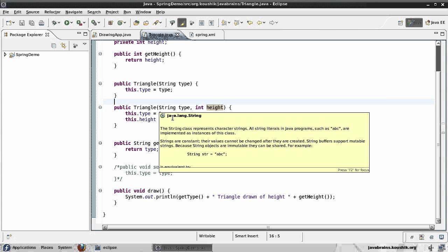
Task: Switch to the DrawingApp.java tab
Action: click(x=115, y=35)
